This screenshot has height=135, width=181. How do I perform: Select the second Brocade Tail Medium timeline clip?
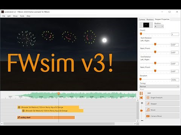coord(52,111)
